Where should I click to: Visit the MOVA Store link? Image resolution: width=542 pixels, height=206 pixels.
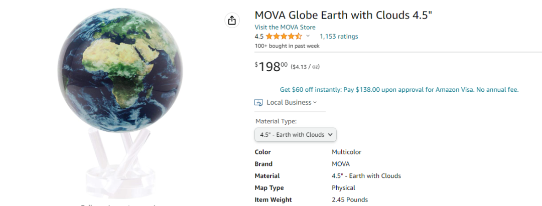click(285, 27)
